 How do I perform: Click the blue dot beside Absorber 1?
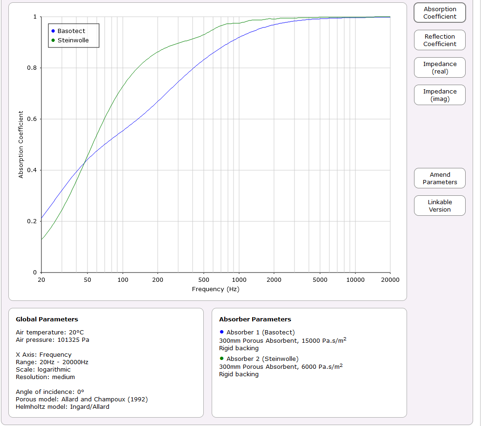(221, 332)
